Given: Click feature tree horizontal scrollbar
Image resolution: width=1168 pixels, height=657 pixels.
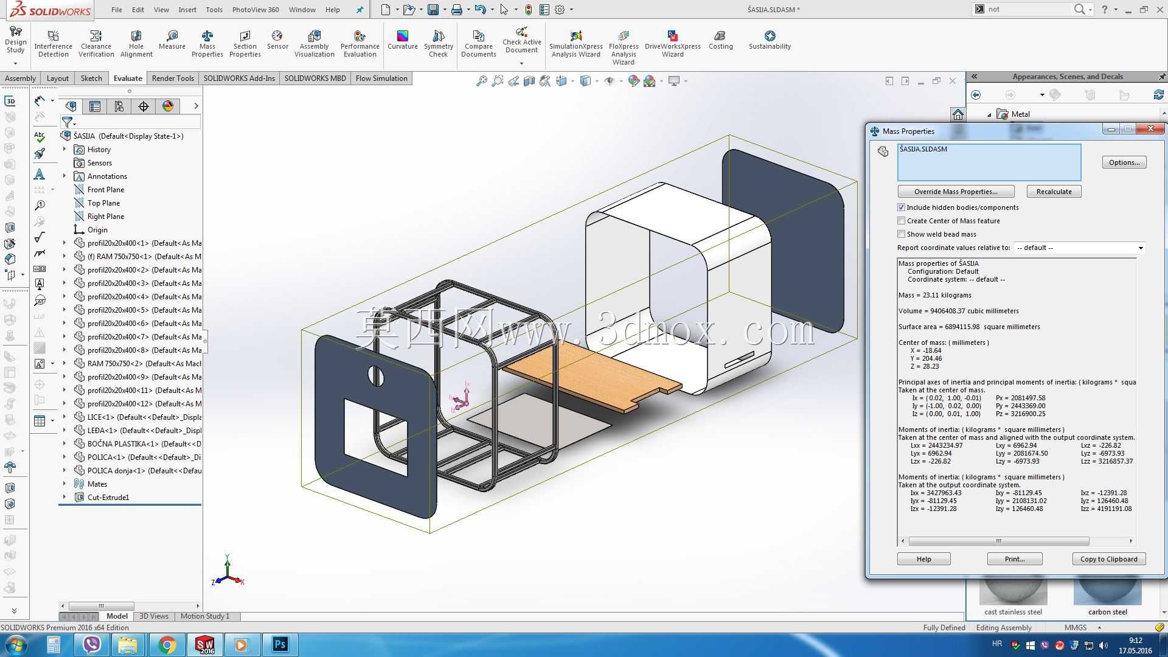Looking at the screenshot, I should pos(101,606).
